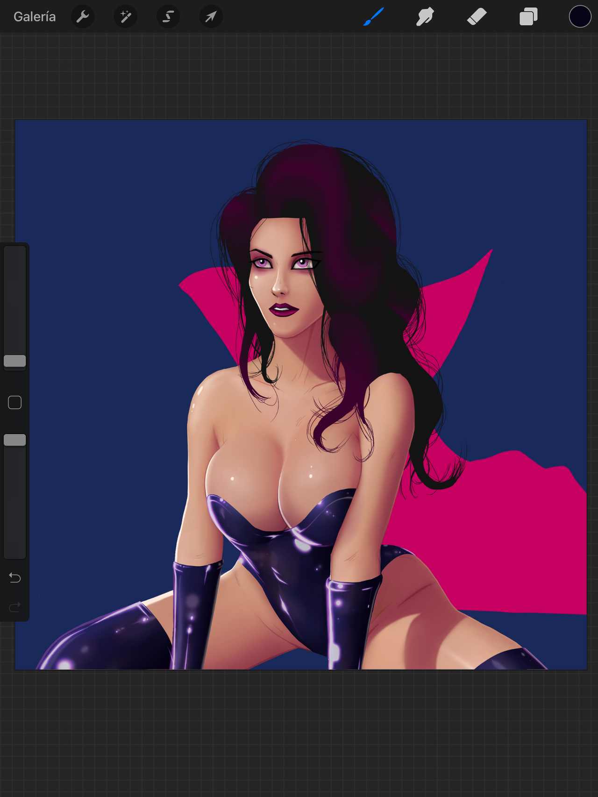Select the Smudge tool
This screenshot has width=598, height=797.
[x=425, y=17]
